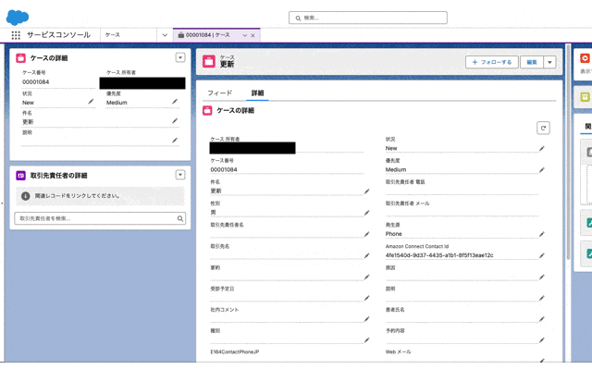Edit the Amazon Connect Contact Id pencil
This screenshot has height=370, width=592.
(x=542, y=255)
